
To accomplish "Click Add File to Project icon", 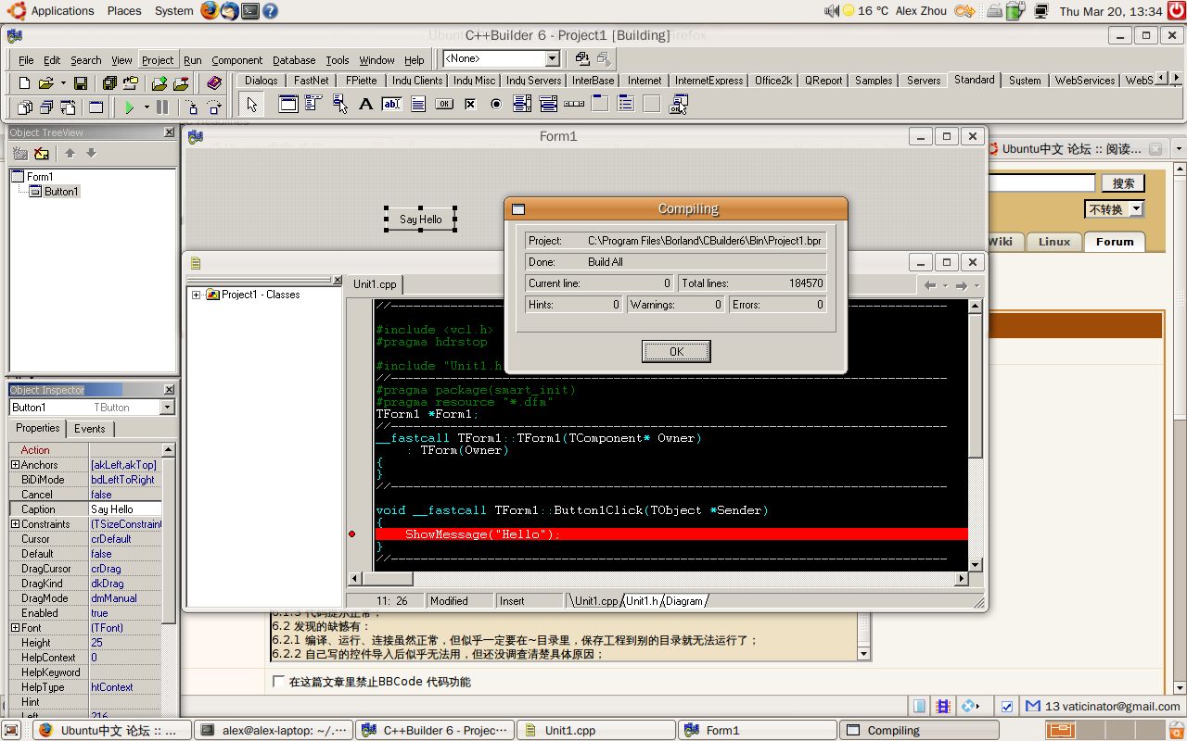I will (160, 83).
